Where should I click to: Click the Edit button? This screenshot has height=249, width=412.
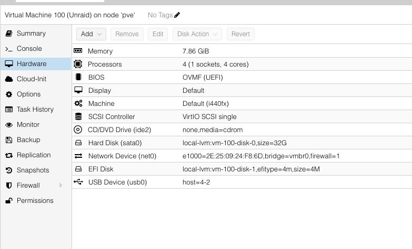[158, 34]
